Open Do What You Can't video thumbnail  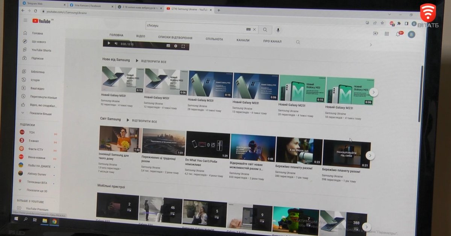click(x=208, y=145)
